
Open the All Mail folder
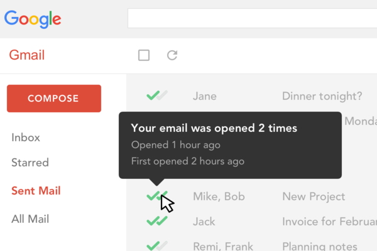coord(30,219)
